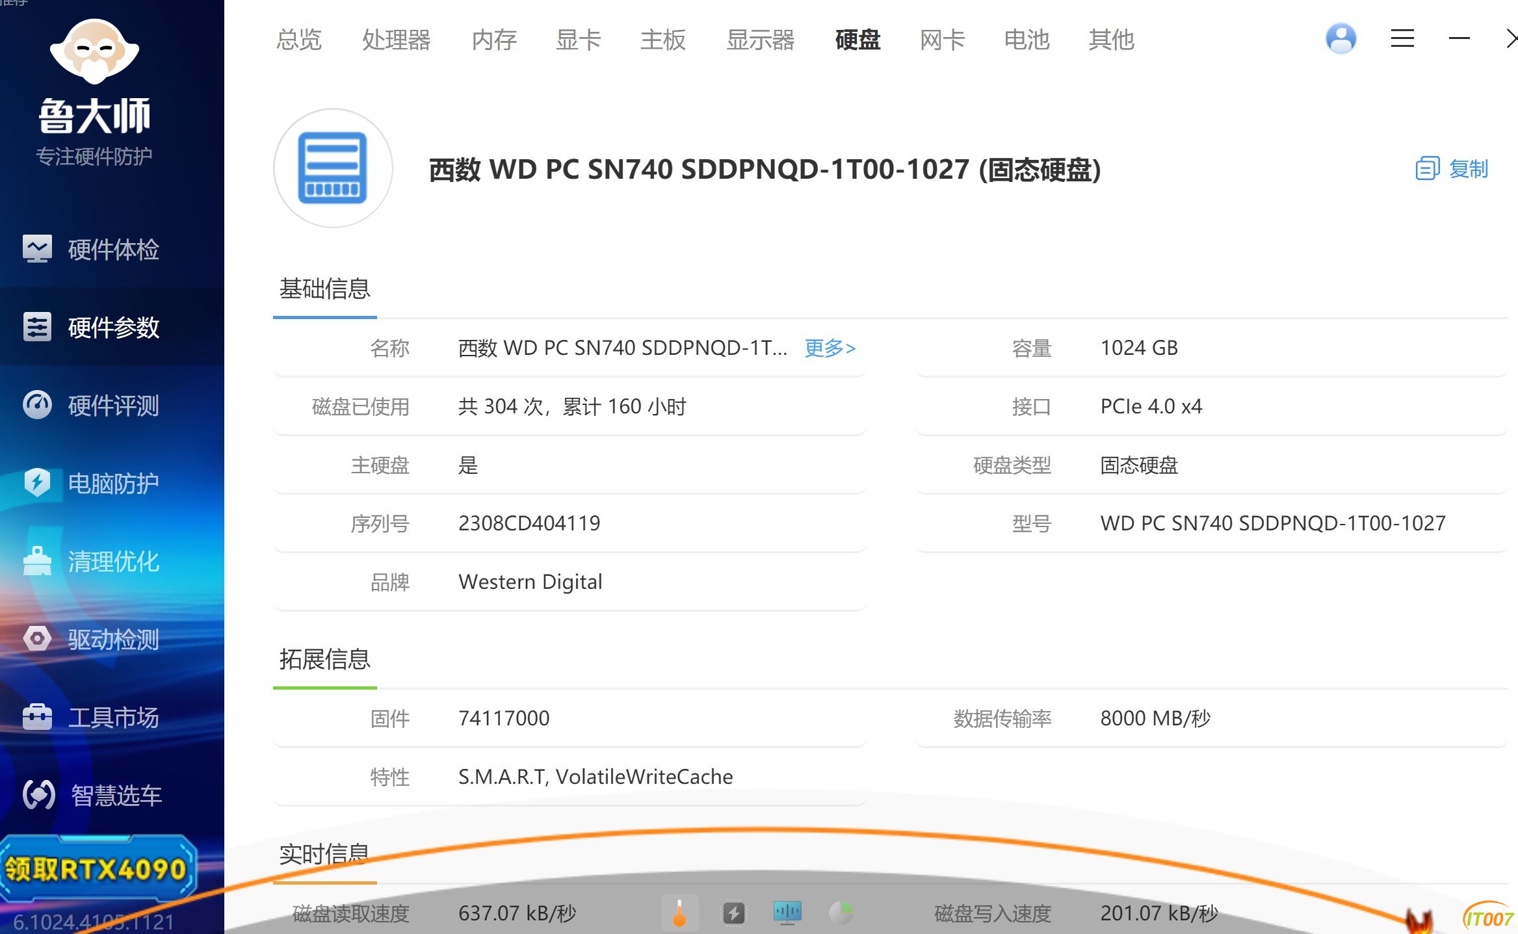Click the 领取RTX4090 promo banner
This screenshot has height=934, width=1518.
click(98, 869)
